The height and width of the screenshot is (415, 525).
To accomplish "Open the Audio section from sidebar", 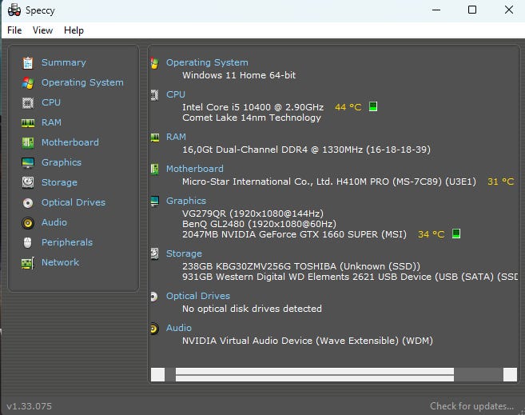I will coord(54,222).
